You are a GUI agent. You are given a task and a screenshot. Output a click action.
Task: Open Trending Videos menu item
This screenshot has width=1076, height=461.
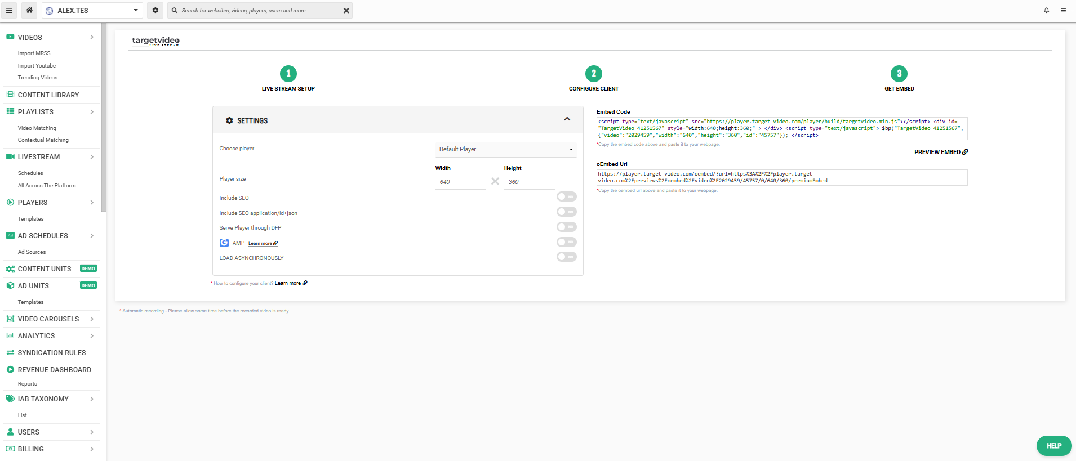coord(37,78)
